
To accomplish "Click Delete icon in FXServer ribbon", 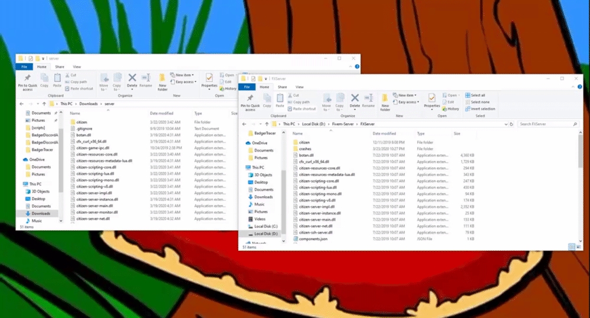I will tap(355, 101).
